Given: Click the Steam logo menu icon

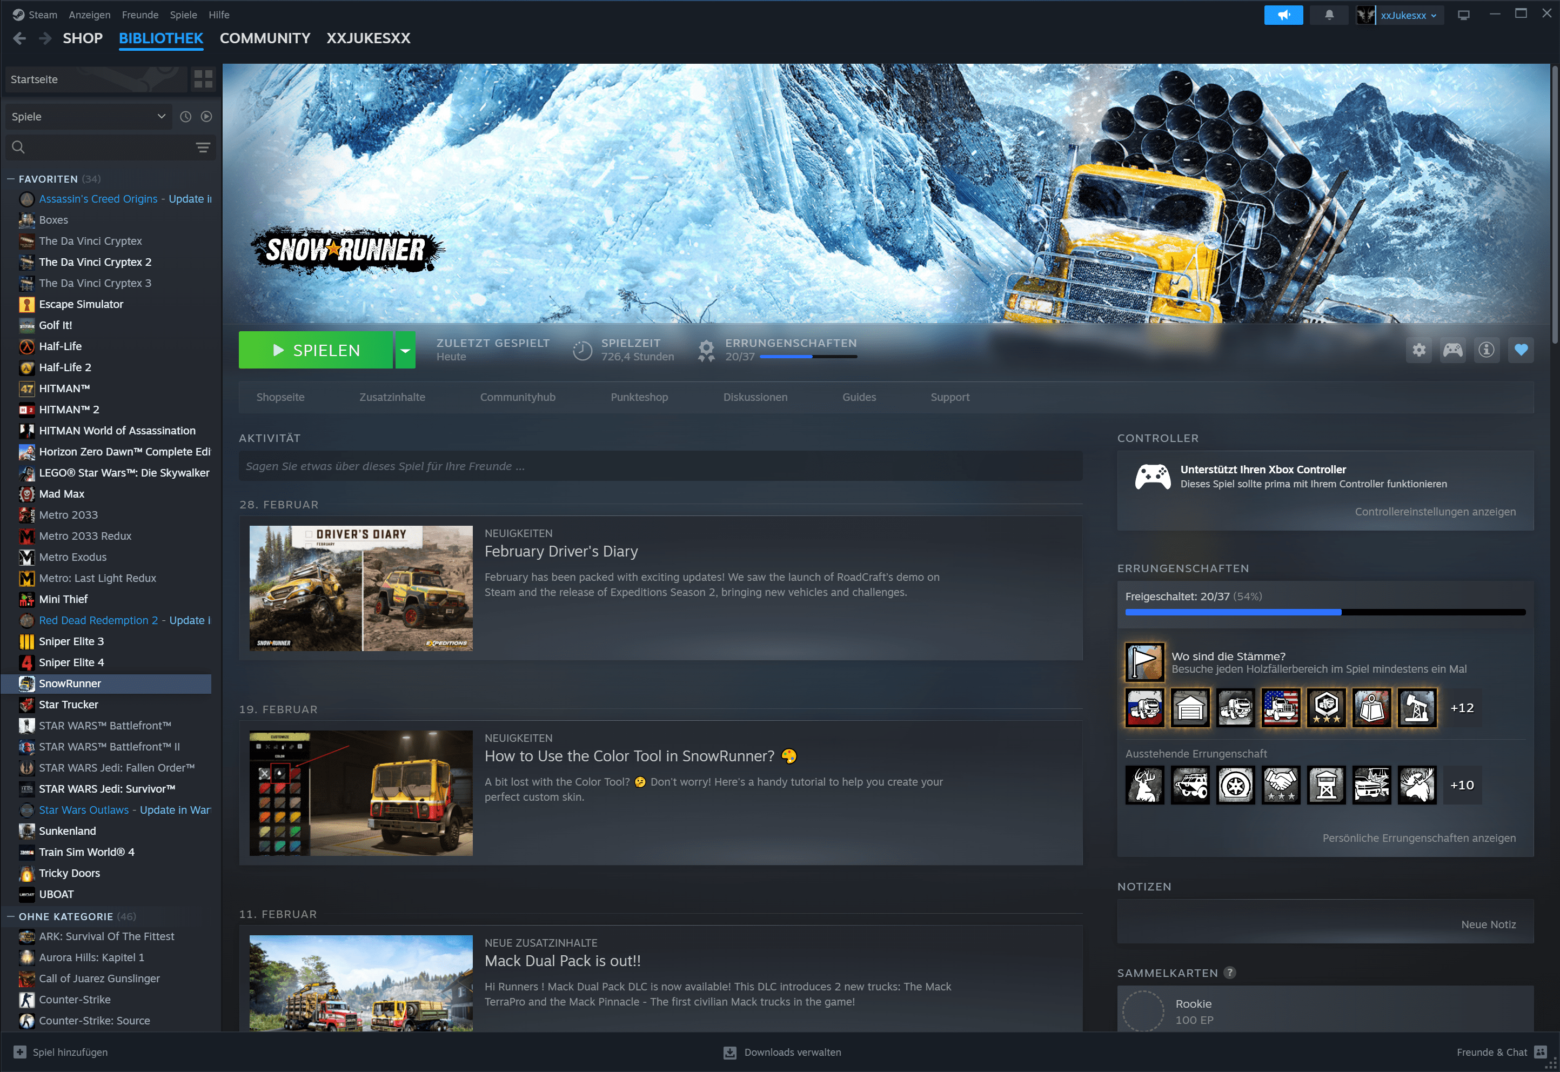Looking at the screenshot, I should coord(18,15).
